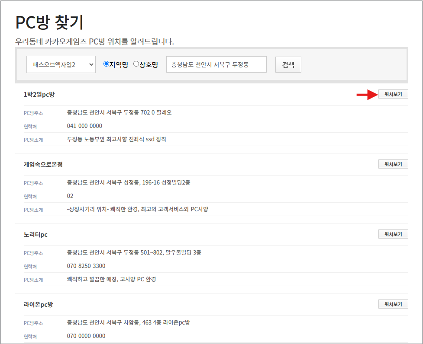Click address 두정동 501~802, 말우물빌딩 3층

[134, 252]
